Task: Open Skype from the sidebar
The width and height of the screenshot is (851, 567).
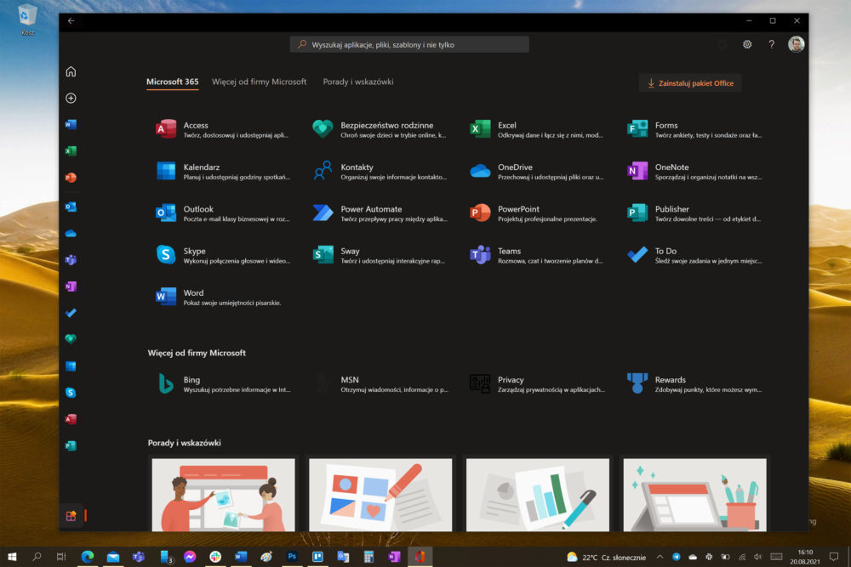Action: (71, 393)
